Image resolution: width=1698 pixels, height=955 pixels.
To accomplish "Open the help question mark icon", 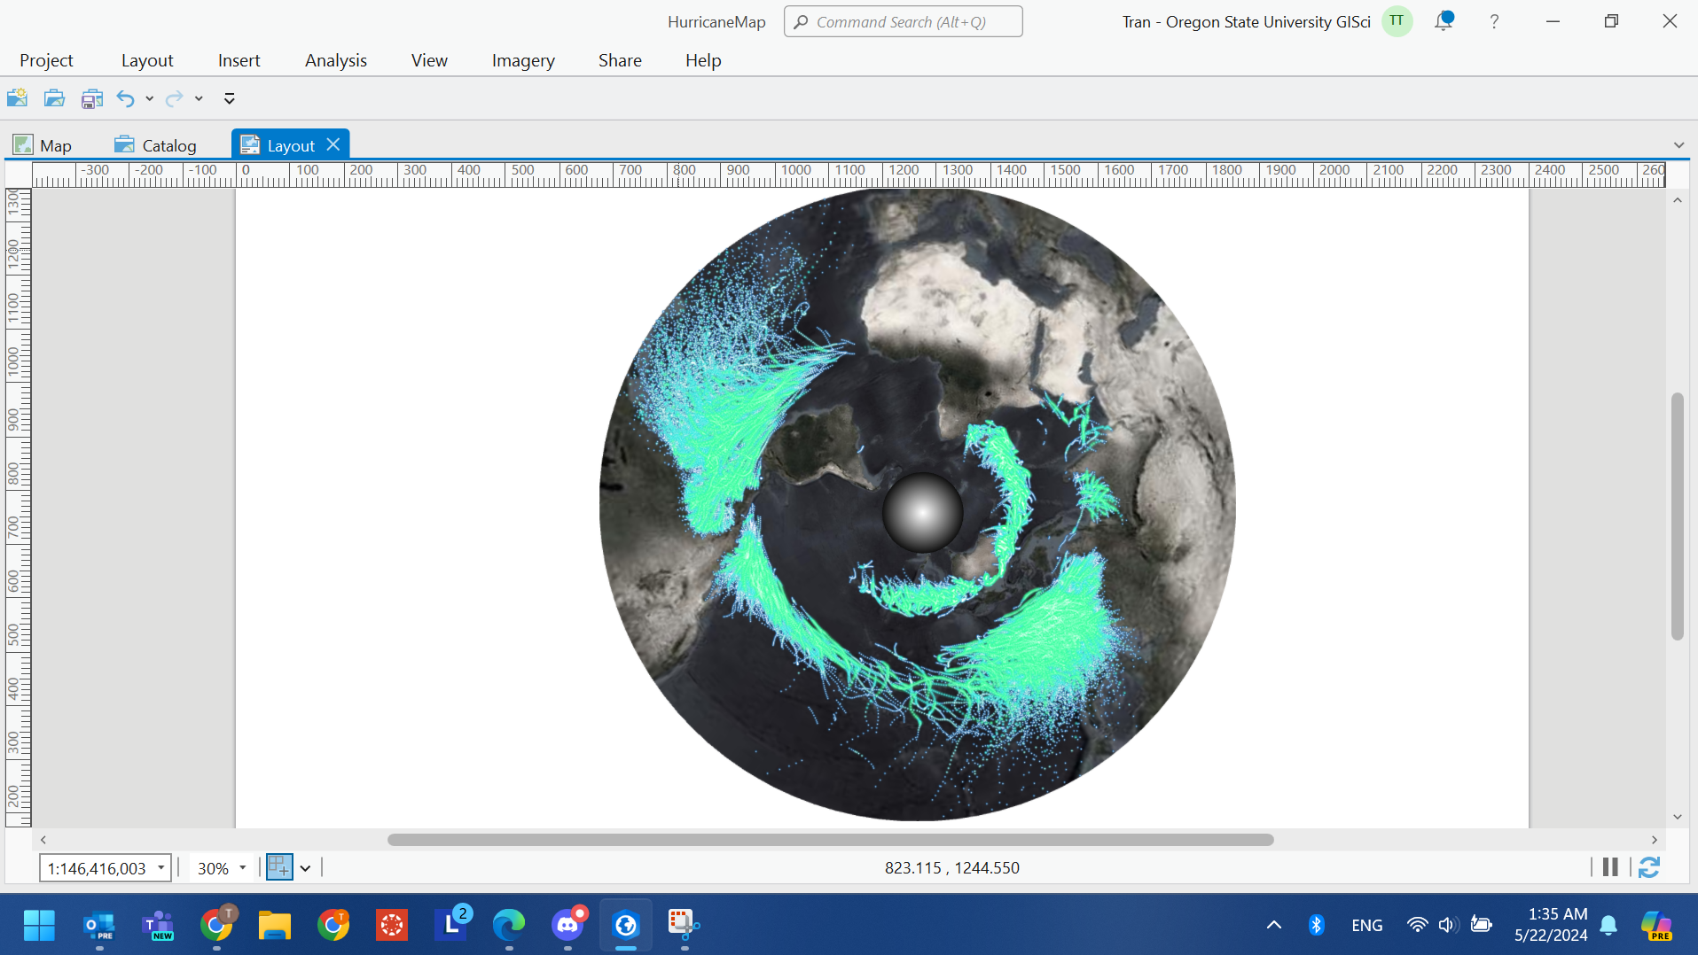I will point(1494,21).
